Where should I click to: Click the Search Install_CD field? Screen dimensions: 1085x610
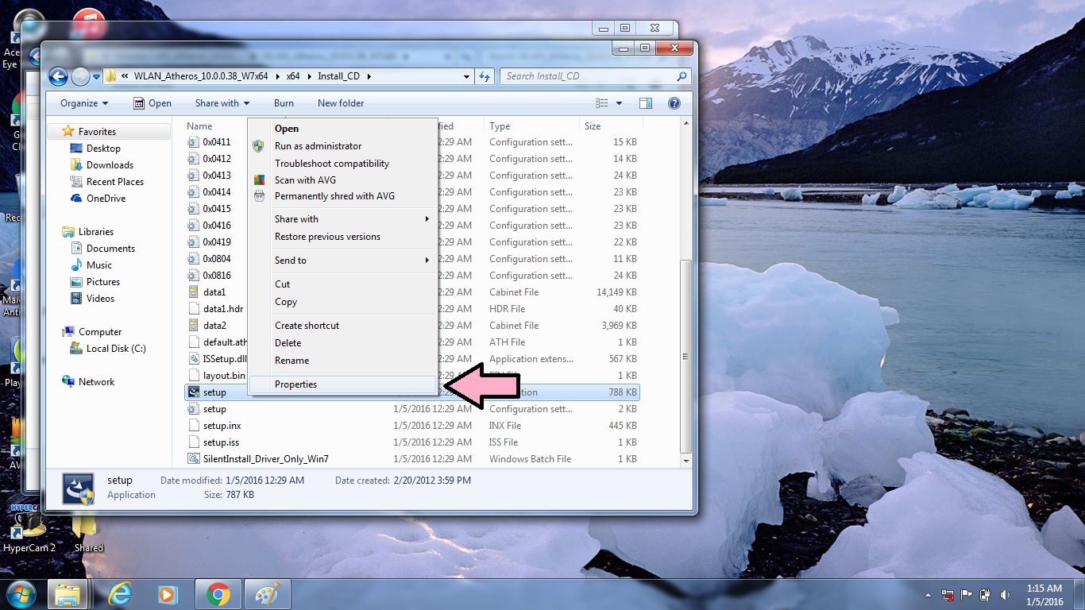coord(589,76)
